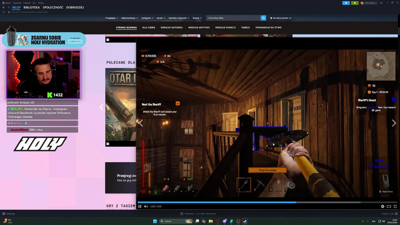Expand the Sprzęt dropdown

point(161,18)
